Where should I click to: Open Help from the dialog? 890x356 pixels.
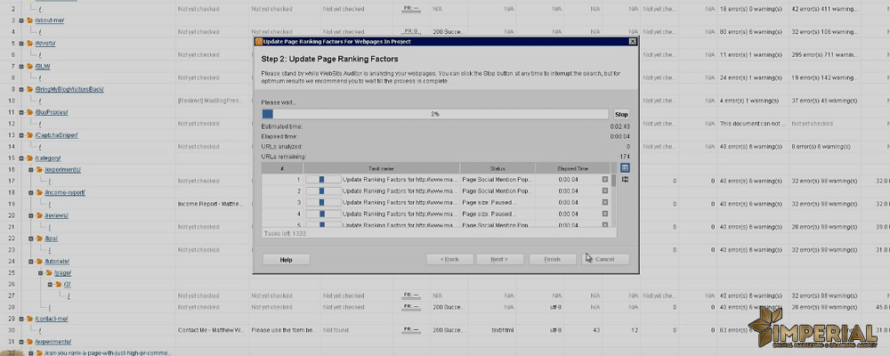point(286,259)
